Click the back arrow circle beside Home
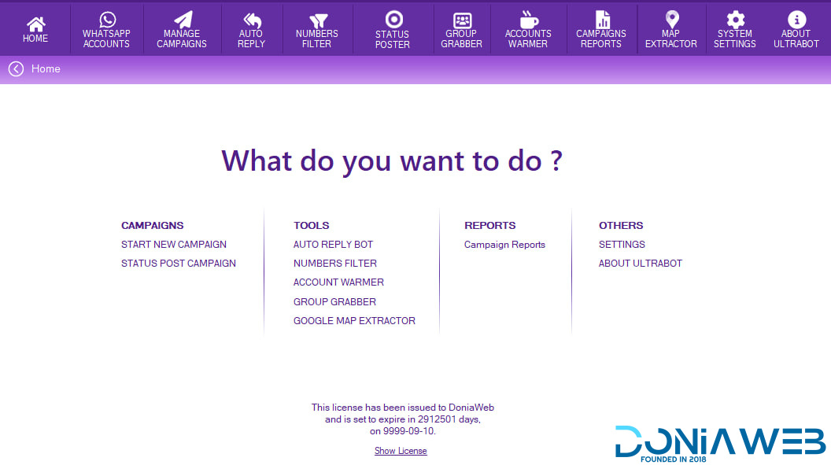Image resolution: width=831 pixels, height=465 pixels. click(x=16, y=69)
